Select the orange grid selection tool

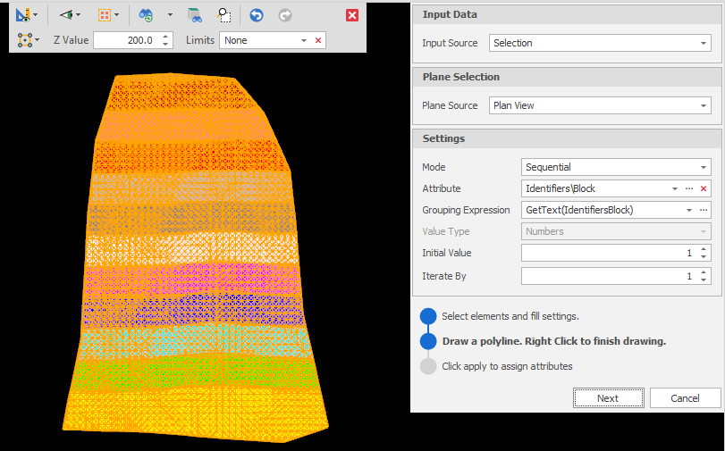(x=104, y=15)
